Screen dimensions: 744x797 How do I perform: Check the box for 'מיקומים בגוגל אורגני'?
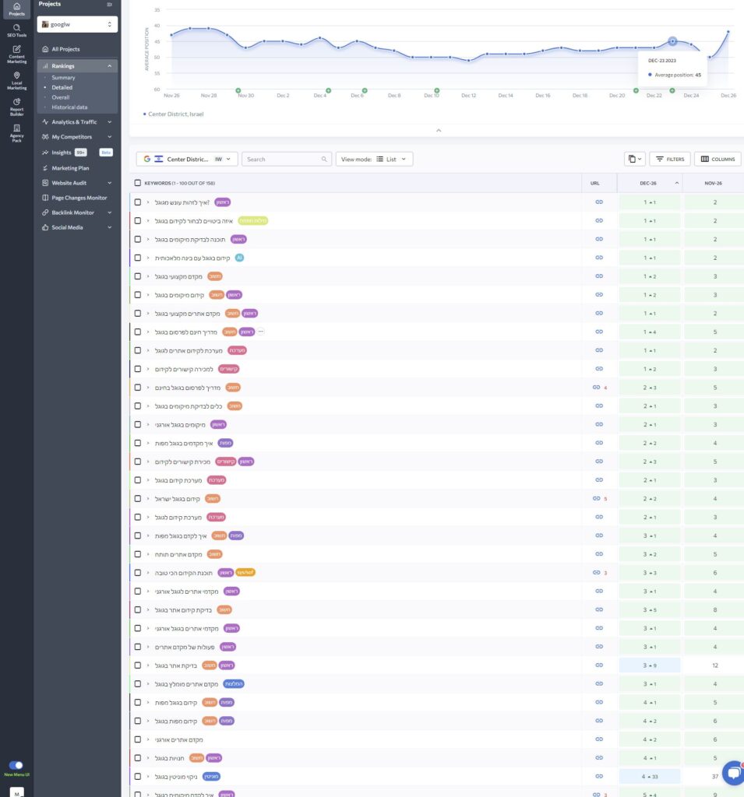click(x=137, y=424)
